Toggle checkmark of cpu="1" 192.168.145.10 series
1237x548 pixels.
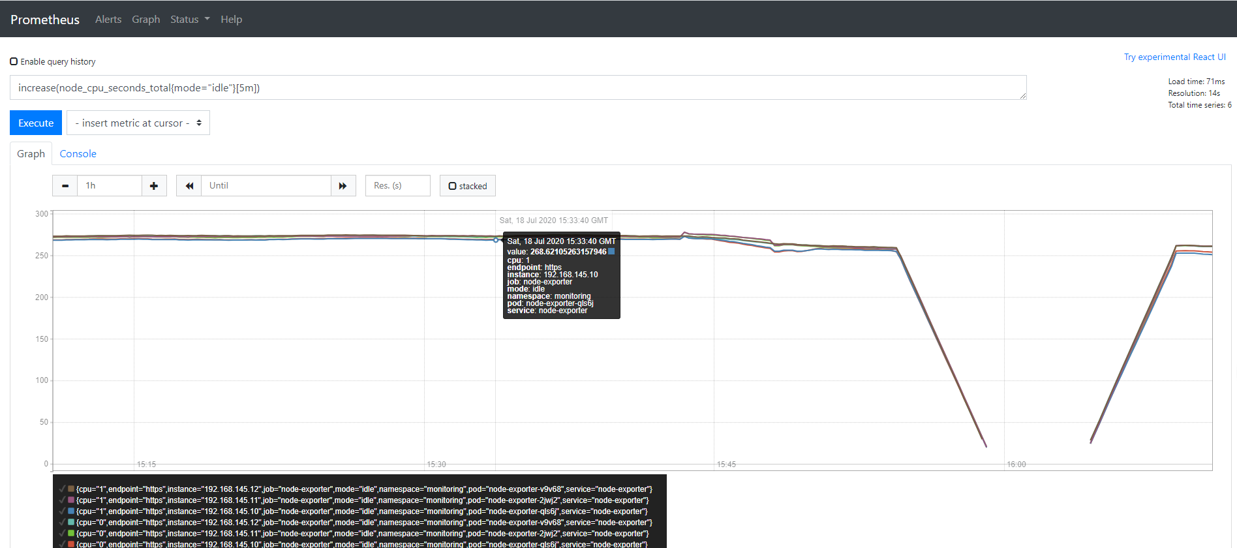(x=62, y=511)
